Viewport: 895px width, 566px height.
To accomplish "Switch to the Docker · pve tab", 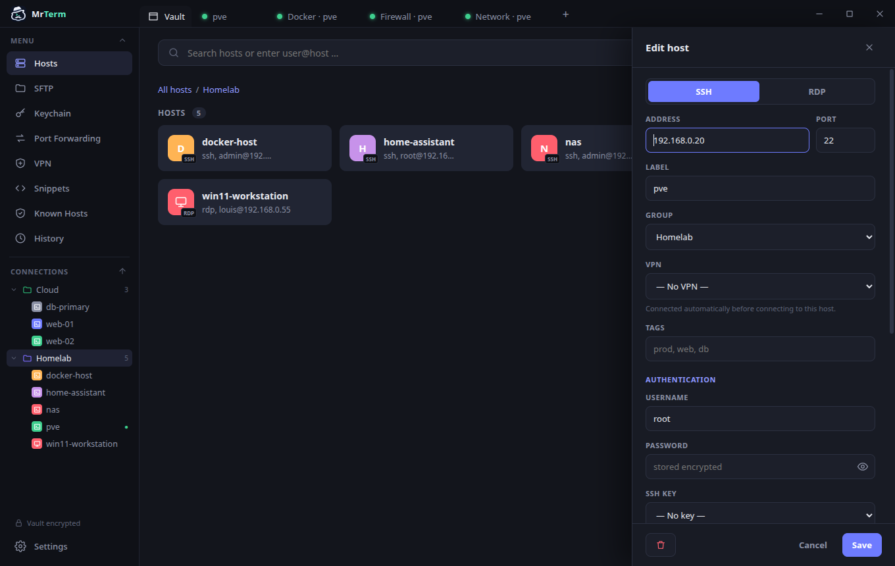I will coord(307,16).
